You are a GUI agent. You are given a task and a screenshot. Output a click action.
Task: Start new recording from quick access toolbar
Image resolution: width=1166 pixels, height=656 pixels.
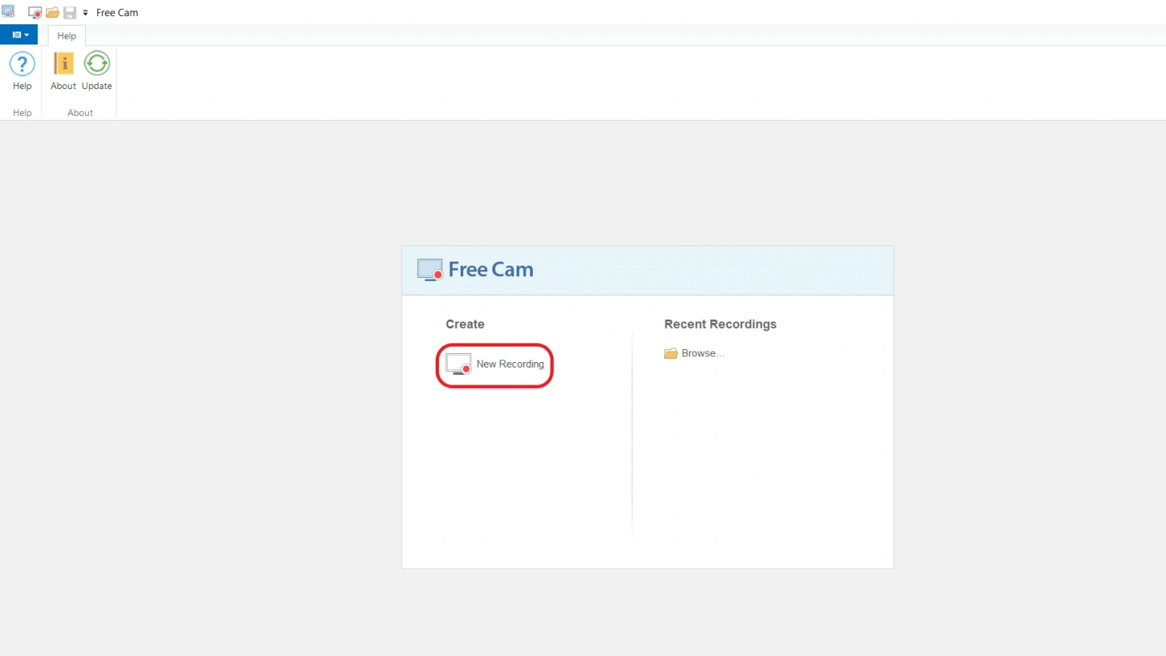(x=35, y=13)
